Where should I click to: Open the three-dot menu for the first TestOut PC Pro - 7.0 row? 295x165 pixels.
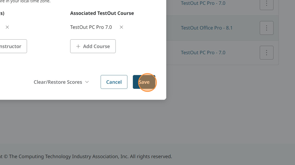click(266, 4)
